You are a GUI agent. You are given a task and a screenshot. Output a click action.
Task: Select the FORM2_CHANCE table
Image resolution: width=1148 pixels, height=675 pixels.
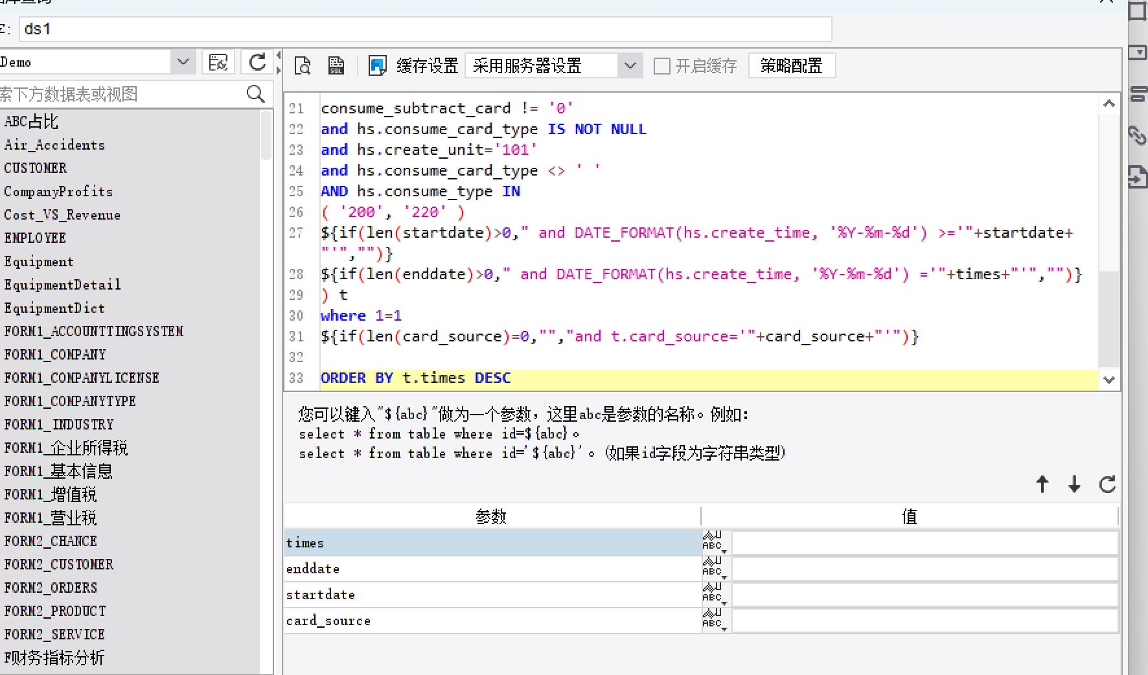(51, 541)
